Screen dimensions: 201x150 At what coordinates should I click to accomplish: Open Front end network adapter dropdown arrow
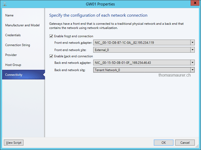pyautogui.click(x=192, y=42)
